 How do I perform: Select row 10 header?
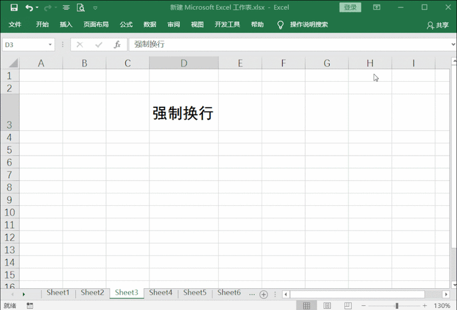click(x=10, y=212)
